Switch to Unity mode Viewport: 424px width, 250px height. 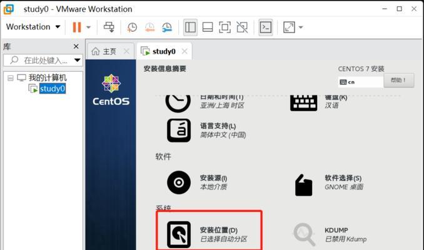pos(242,27)
